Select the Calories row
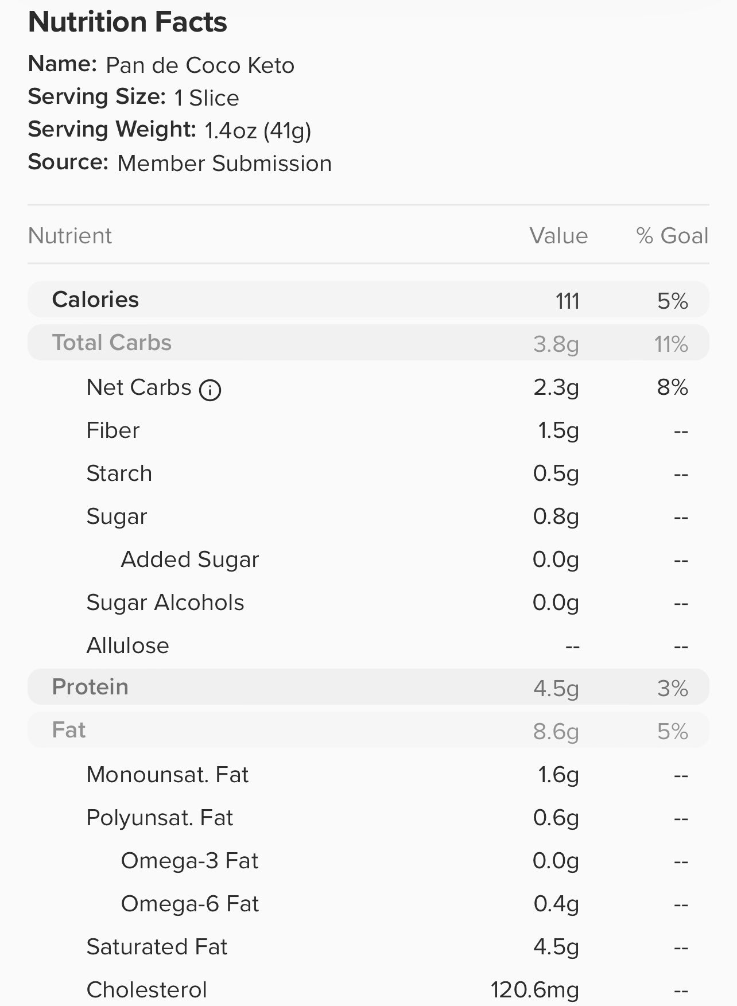737x1006 pixels. tap(368, 300)
